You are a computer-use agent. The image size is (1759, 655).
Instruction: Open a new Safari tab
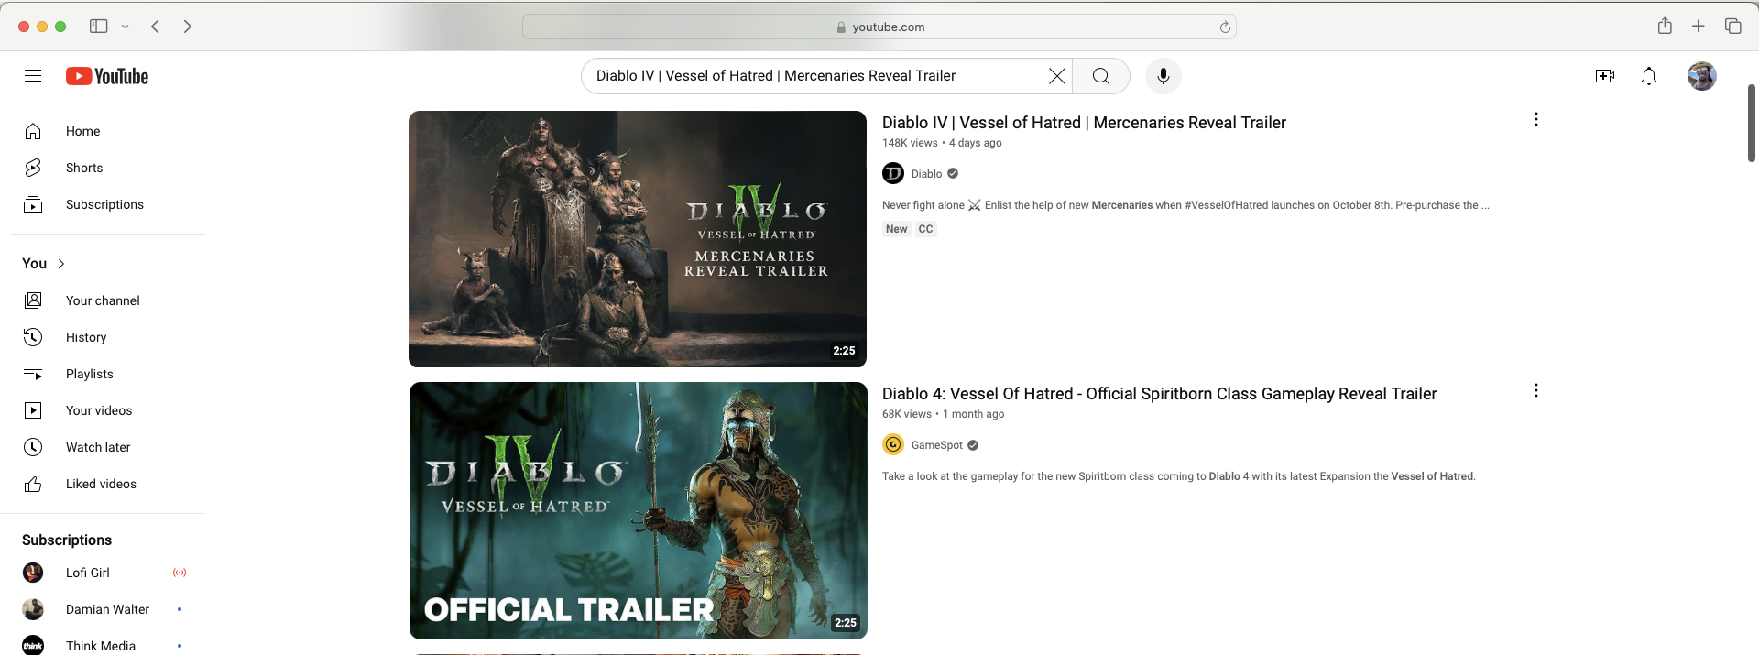[1699, 26]
